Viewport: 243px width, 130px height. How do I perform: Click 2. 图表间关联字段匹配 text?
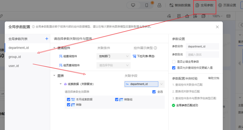186,92
